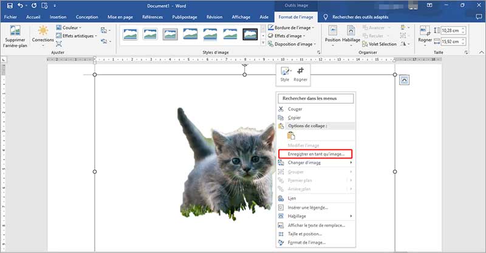Click the Style icon in mini toolbar
Screen dimensions: 486x253
click(x=285, y=73)
